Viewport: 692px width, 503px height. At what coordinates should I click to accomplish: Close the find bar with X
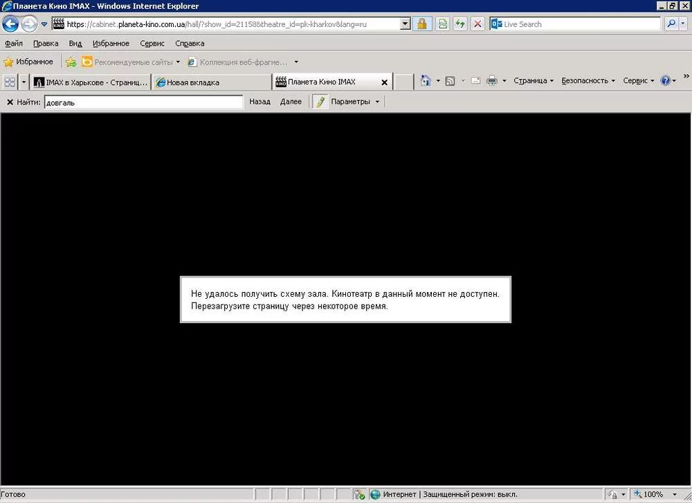(10, 102)
